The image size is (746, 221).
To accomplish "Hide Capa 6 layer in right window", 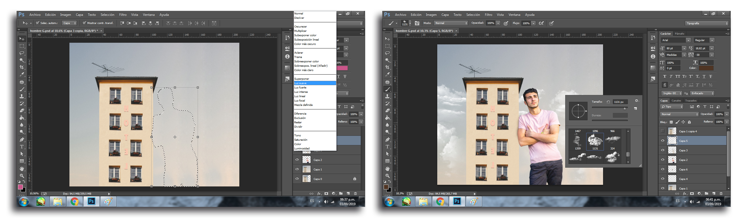I will (663, 170).
